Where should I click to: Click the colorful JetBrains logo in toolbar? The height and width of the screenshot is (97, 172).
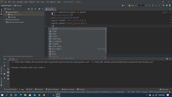tap(170, 5)
